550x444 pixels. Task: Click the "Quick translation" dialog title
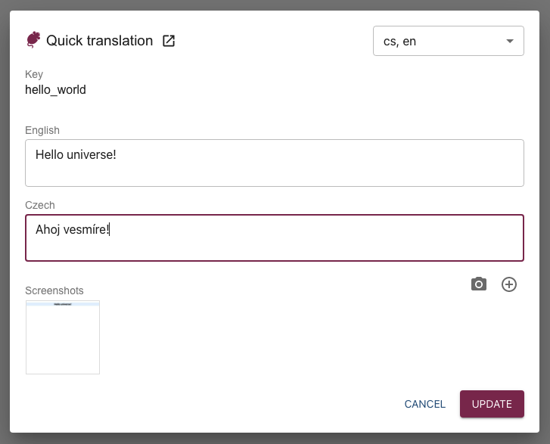99,41
